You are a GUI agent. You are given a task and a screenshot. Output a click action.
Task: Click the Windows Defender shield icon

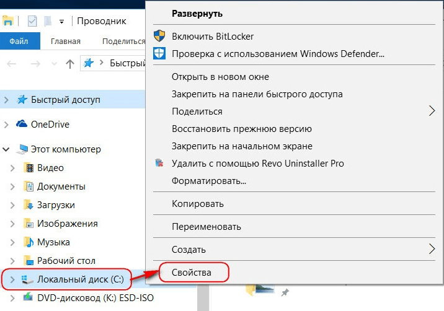point(159,54)
